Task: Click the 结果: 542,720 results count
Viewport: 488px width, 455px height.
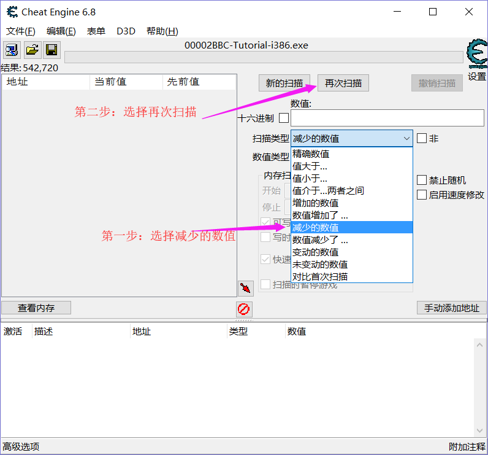Action: pos(29,68)
